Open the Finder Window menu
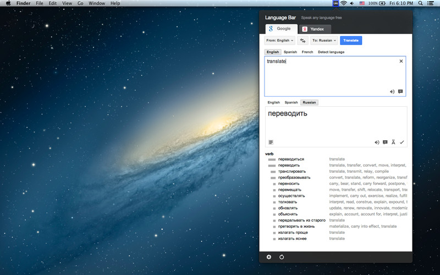This screenshot has width=440, height=275. pos(97,3)
